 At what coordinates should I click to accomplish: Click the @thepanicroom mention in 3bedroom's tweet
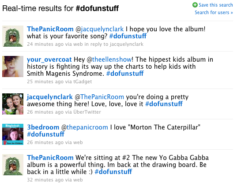[x=85, y=127]
